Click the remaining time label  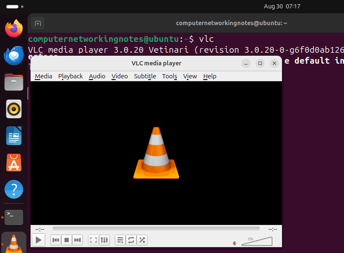coord(273,229)
